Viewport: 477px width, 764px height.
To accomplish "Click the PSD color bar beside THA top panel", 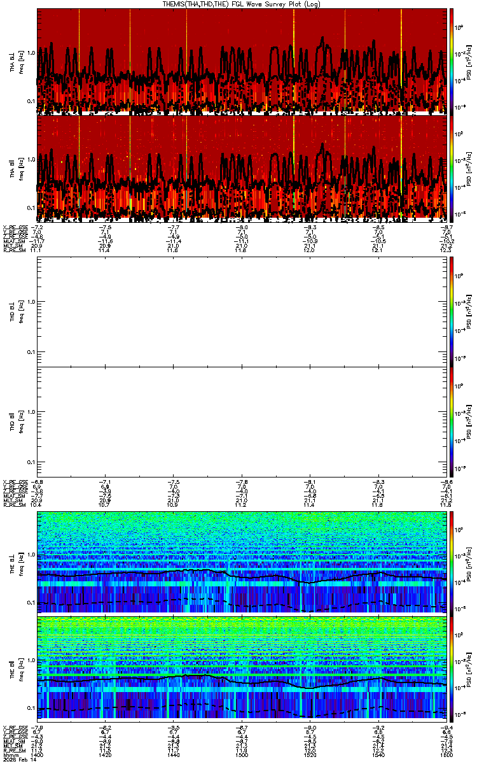I will pos(452,61).
